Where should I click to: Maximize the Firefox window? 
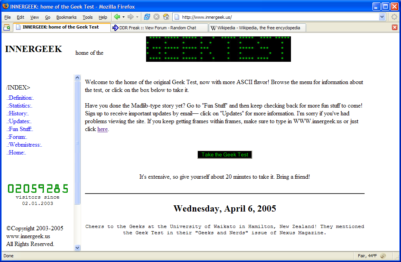385,6
